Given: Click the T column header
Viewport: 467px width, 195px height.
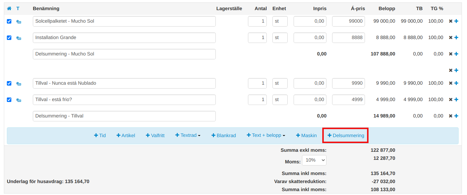Looking at the screenshot, I should [x=18, y=9].
